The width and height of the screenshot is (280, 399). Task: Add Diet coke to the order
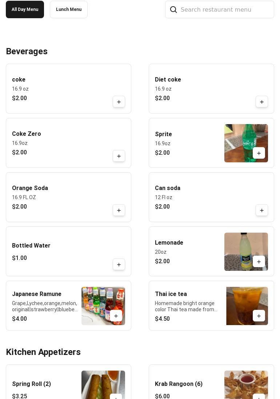point(262,102)
